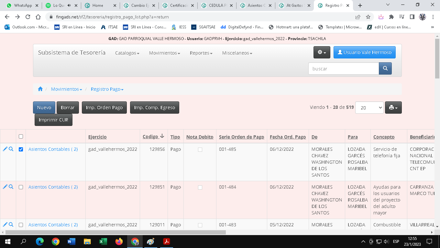Click the home icon in breadcrumb
Viewport: 440px width, 248px height.
[x=40, y=89]
